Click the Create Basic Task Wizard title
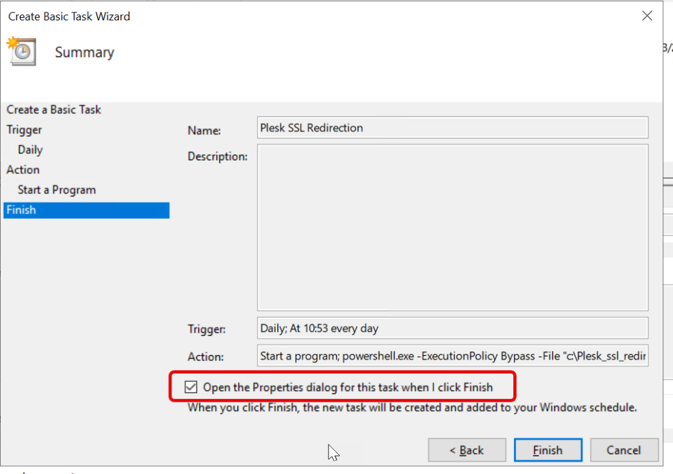This screenshot has width=673, height=474. pos(69,16)
